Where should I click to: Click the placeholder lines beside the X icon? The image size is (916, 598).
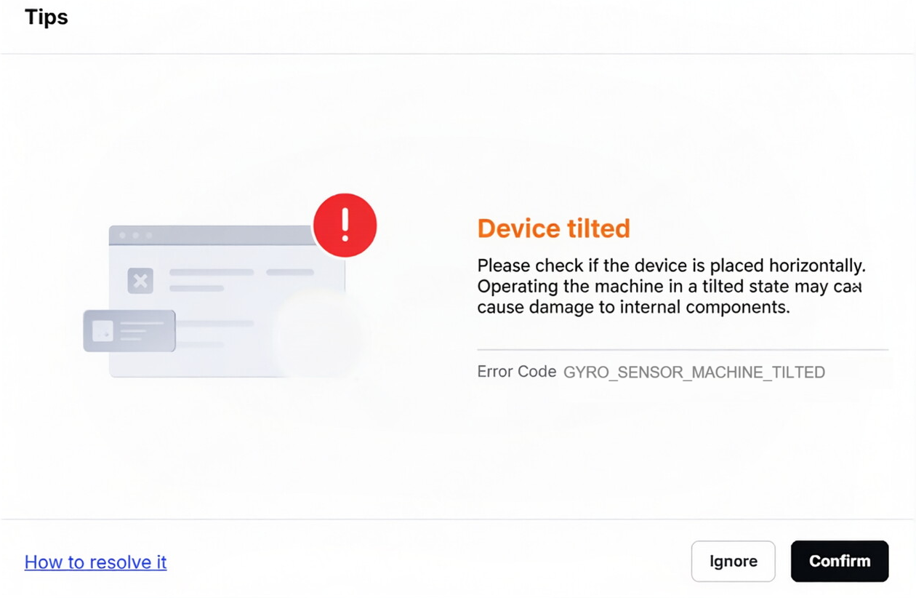click(212, 280)
